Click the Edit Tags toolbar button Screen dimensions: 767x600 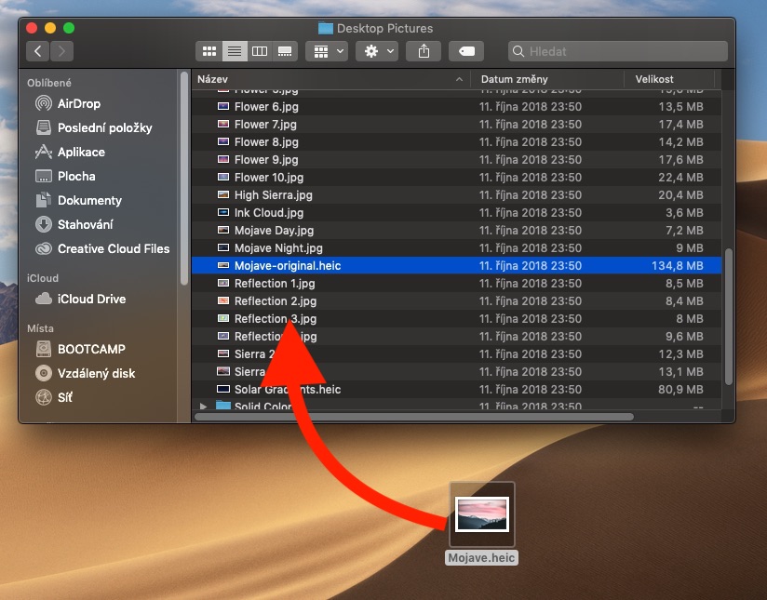tap(466, 51)
